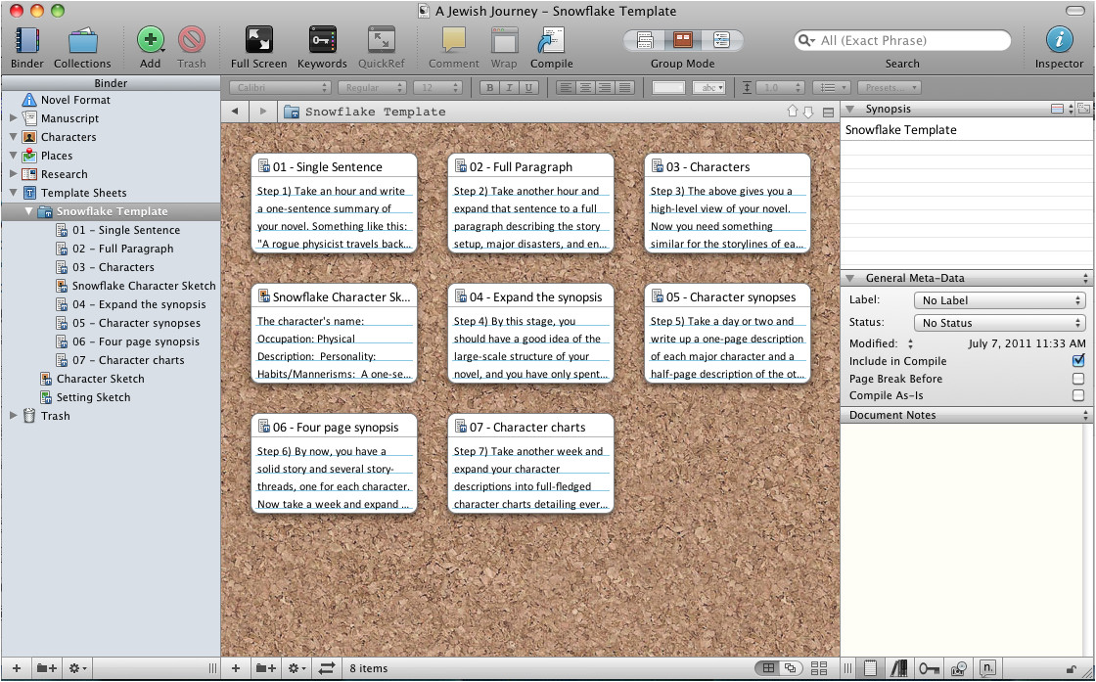Add new item in binder footer
1096x682 pixels.
coord(17,668)
